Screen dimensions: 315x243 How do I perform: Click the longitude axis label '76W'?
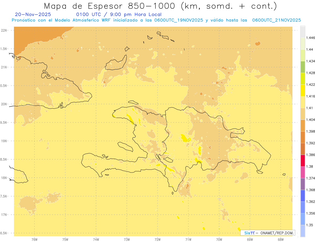tap(34, 239)
